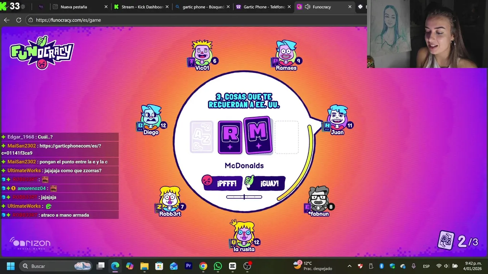The image size is (488, 274).
Task: Click Robb3rt's letter Z card badge
Action: pos(159,208)
